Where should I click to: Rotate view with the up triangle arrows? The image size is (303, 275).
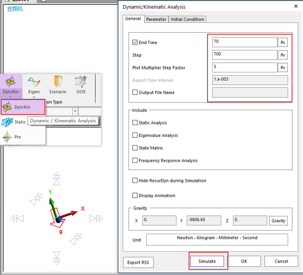(x=57, y=179)
